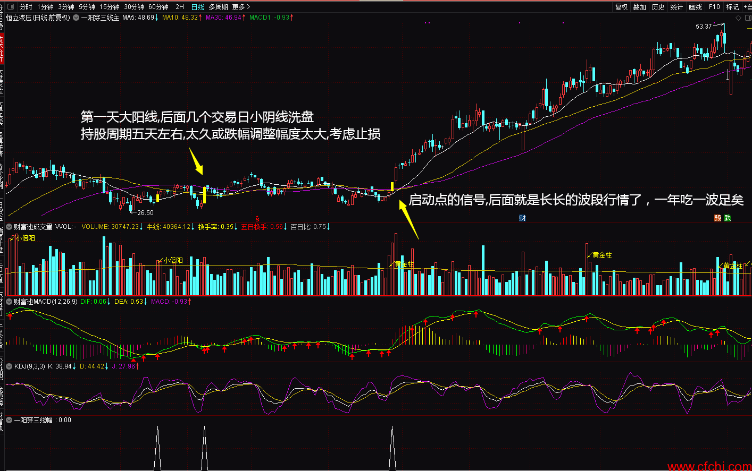Image resolution: width=752 pixels, height=471 pixels.
Task: Collapse the 财富池成交量 volume indicator panel
Action: (9, 227)
